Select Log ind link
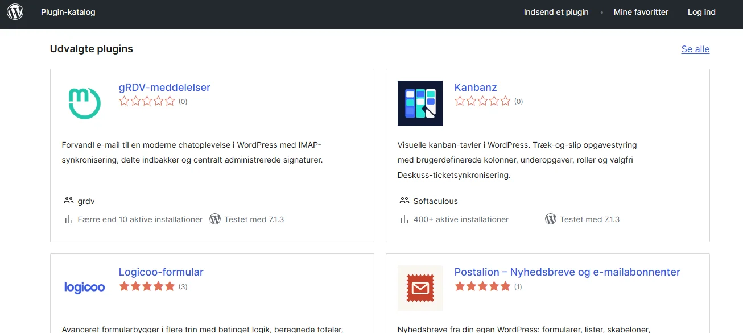Image resolution: width=743 pixels, height=333 pixels. click(x=701, y=12)
